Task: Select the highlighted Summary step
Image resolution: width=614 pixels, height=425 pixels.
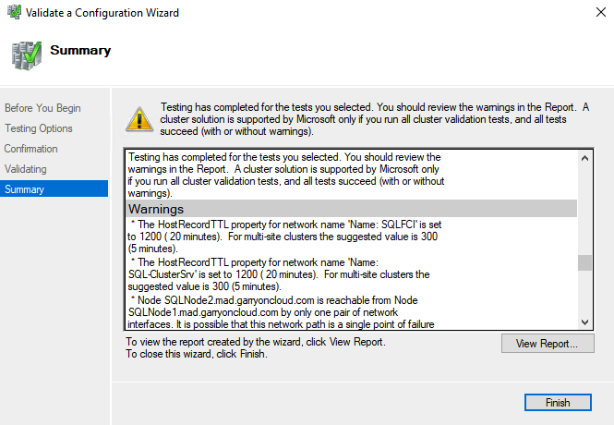Action: pos(54,188)
